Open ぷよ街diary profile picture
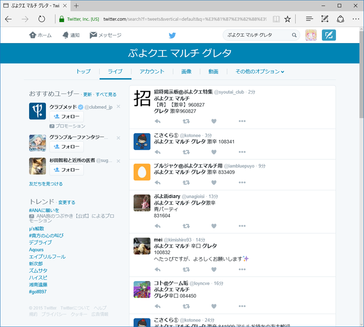Viewport: 364px width, 327px height. [142, 203]
